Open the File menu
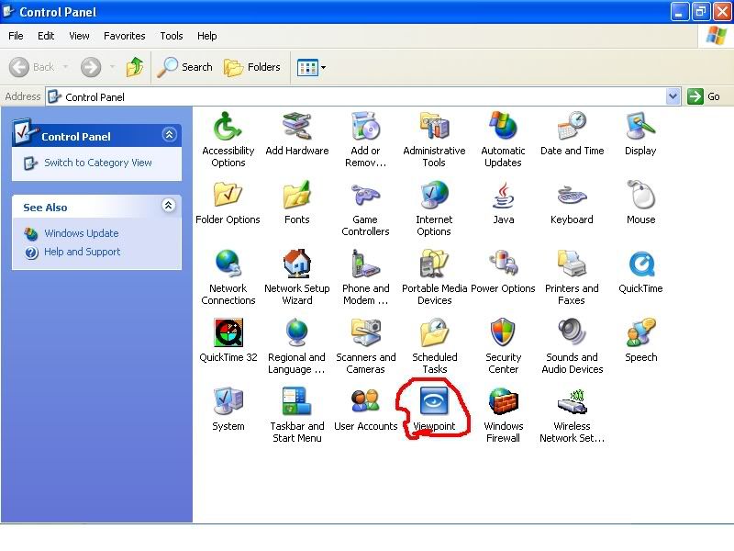Screen dimensions: 734x551 coord(16,36)
